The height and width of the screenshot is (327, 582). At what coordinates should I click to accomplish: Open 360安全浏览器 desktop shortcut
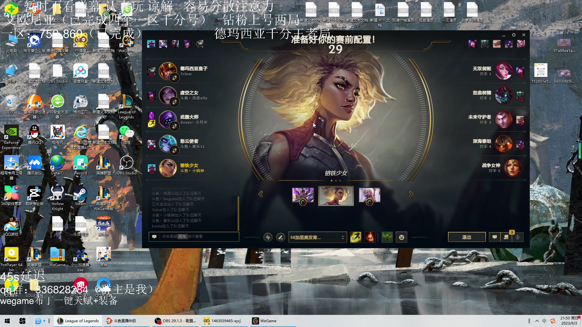(x=58, y=107)
